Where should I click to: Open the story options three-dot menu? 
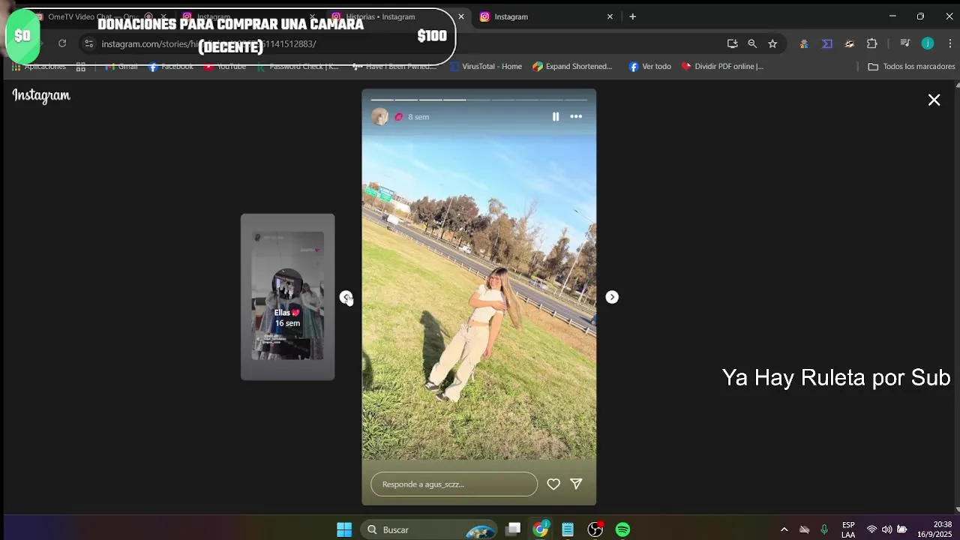pos(576,116)
